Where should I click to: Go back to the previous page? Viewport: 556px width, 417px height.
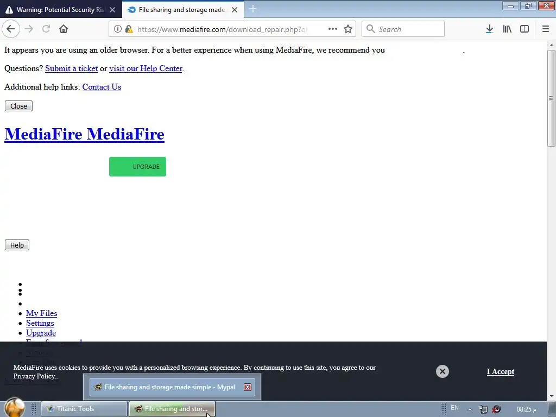(x=11, y=29)
